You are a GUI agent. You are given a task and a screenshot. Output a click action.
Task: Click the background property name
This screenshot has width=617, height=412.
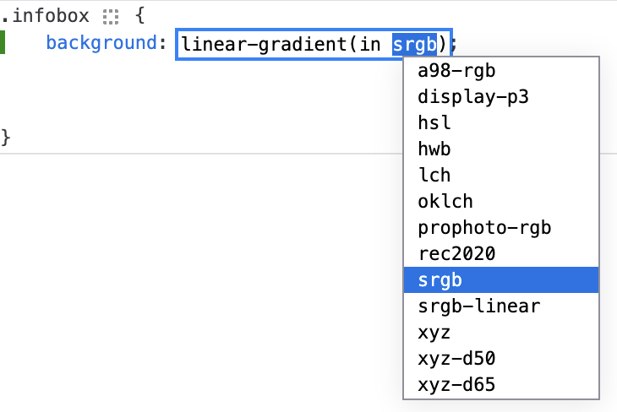coord(101,44)
